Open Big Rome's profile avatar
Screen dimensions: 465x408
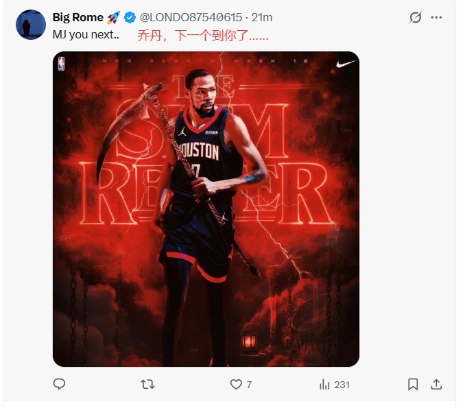tap(31, 25)
